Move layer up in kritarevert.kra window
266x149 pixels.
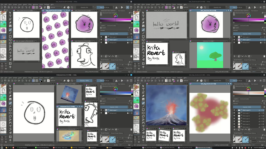[x=113, y=129]
